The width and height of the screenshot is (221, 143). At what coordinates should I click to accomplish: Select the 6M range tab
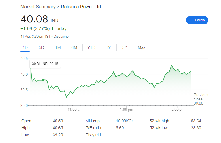(x=74, y=47)
